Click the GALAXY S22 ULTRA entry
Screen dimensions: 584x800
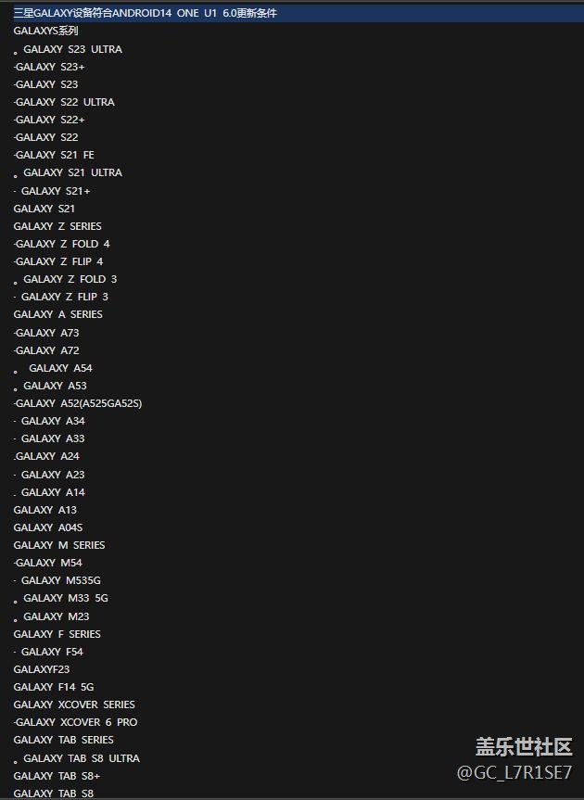pyautogui.click(x=65, y=102)
